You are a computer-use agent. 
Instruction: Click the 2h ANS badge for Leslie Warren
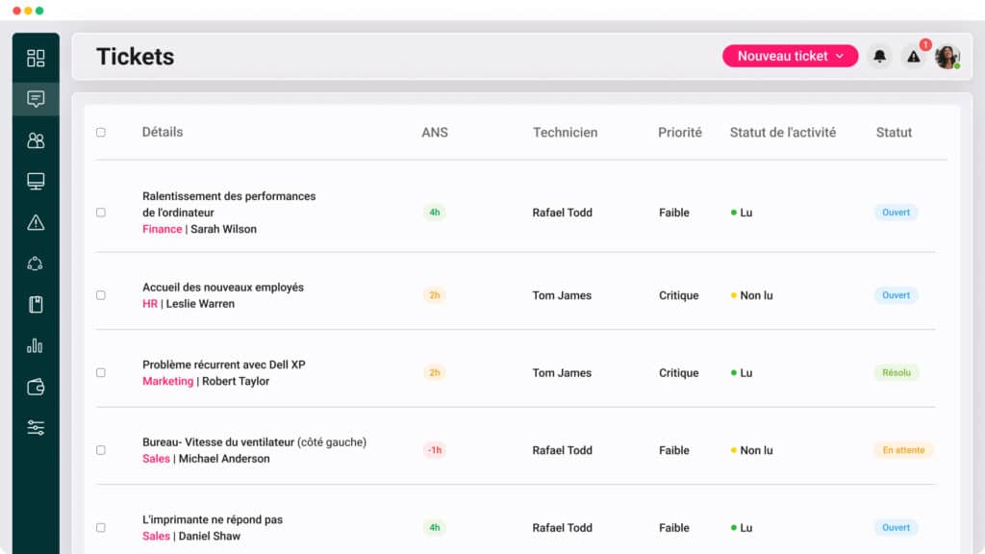435,295
